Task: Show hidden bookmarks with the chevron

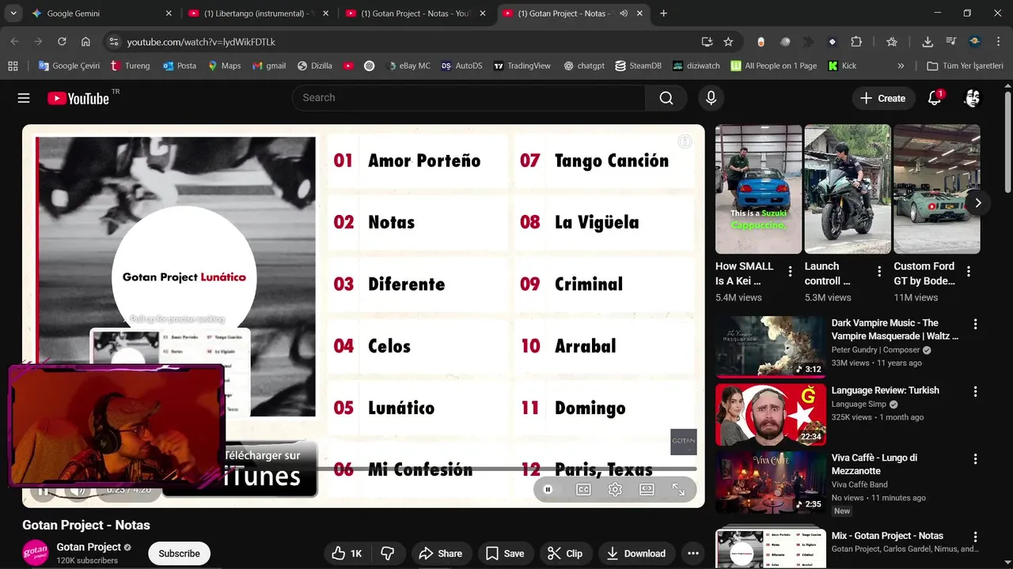Action: coord(901,66)
